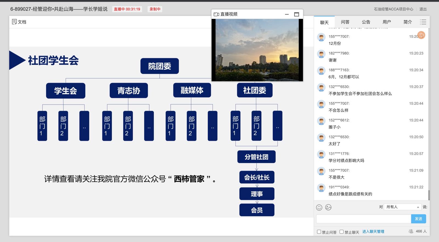
Task: Open the 进入聊天管理 link
Action: pos(373,232)
